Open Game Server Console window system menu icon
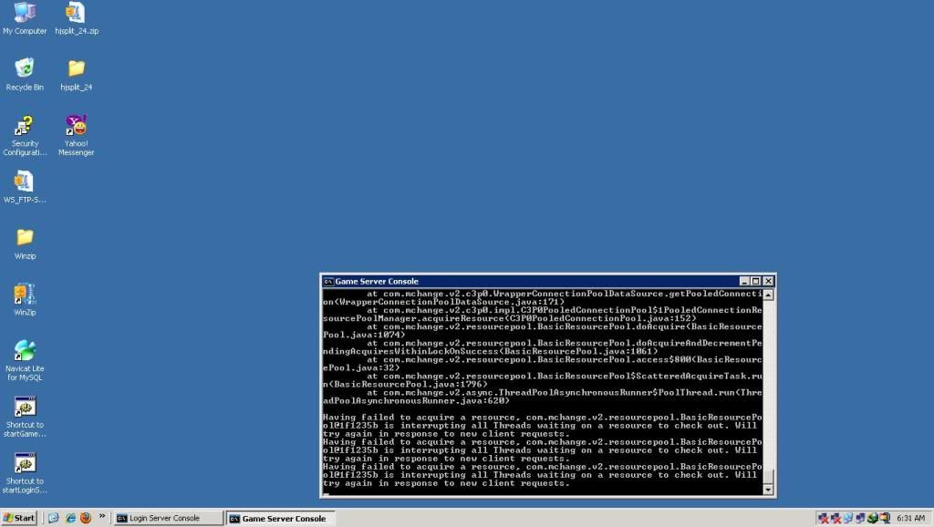 (x=328, y=282)
